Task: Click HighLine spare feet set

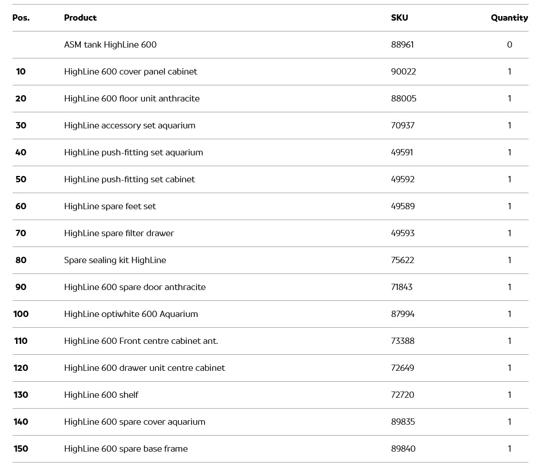Action: coord(110,206)
